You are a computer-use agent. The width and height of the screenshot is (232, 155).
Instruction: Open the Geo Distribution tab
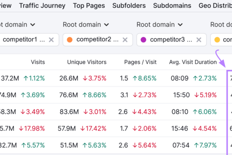click(215, 6)
